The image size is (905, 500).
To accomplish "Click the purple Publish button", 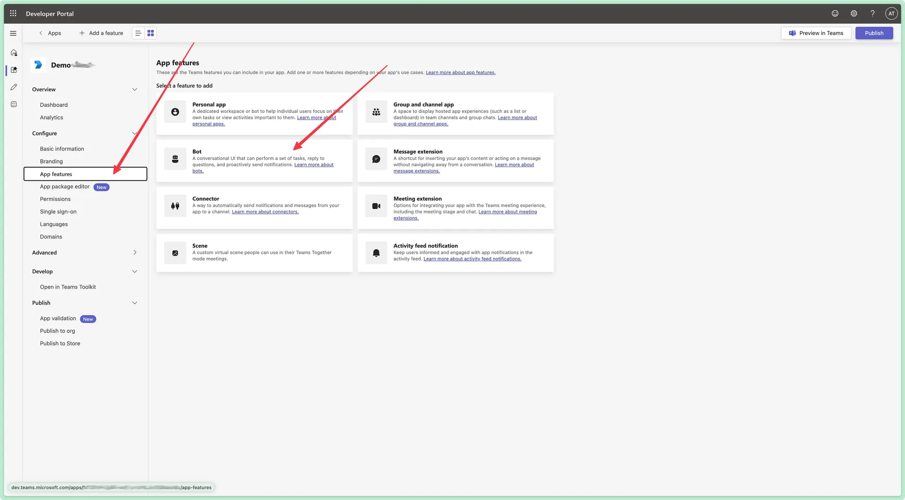I will 874,33.
